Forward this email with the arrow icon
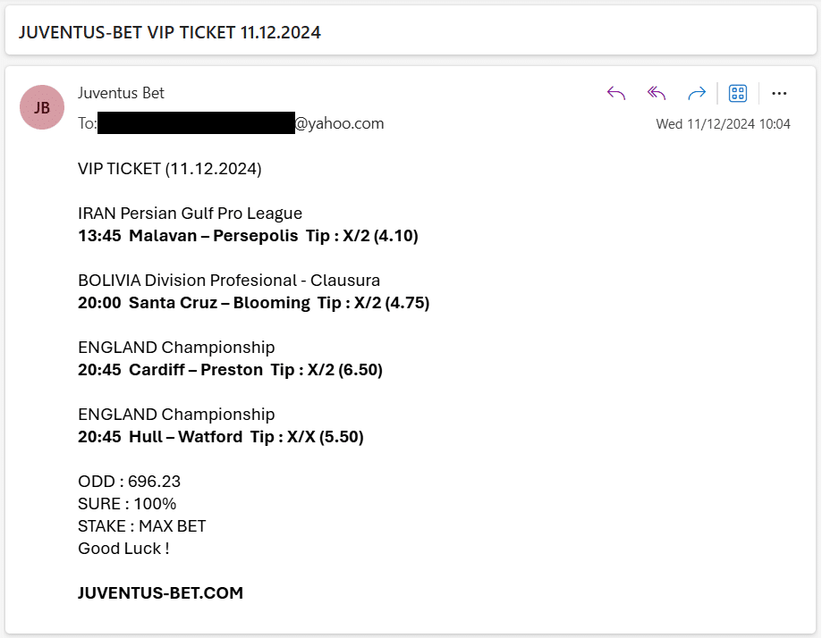This screenshot has height=638, width=822. coord(697,94)
